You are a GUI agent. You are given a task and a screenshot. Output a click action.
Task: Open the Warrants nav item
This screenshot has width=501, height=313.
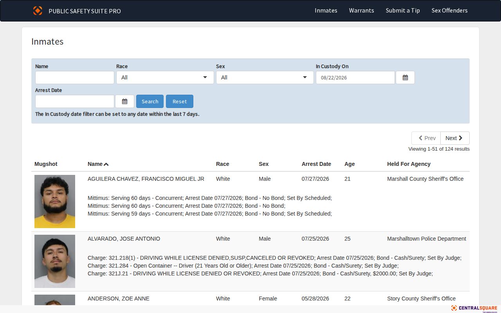(x=362, y=11)
